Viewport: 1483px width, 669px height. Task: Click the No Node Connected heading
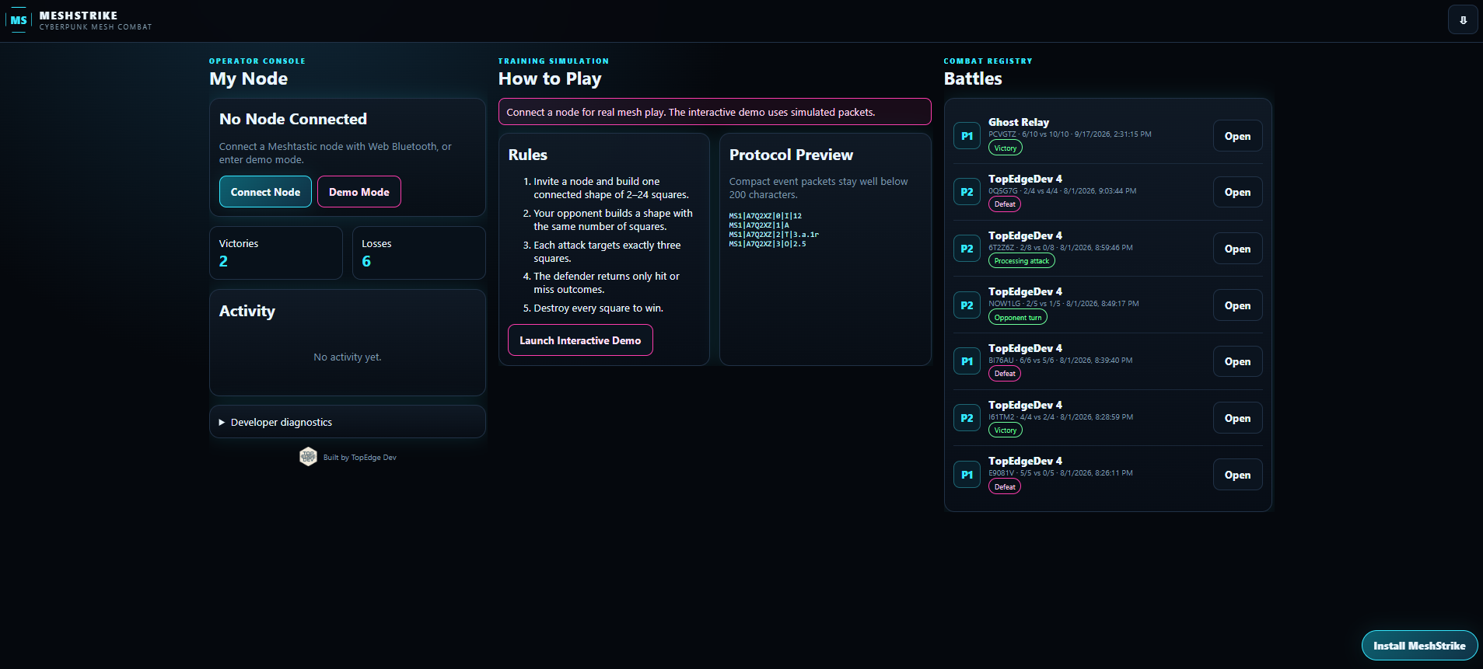point(293,119)
